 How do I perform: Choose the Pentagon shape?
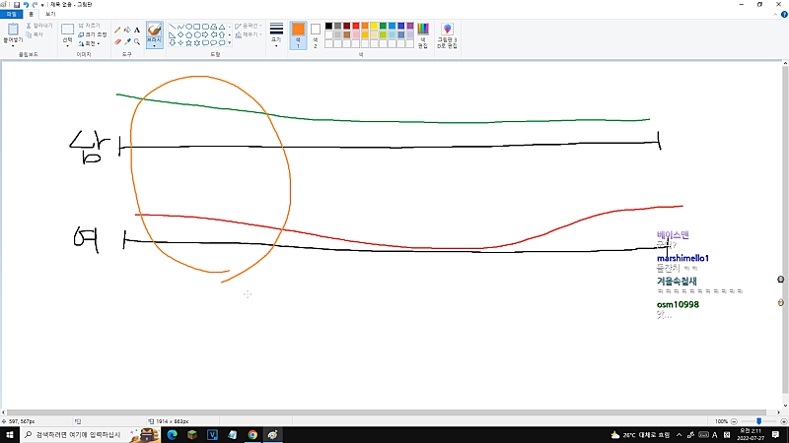pos(188,35)
